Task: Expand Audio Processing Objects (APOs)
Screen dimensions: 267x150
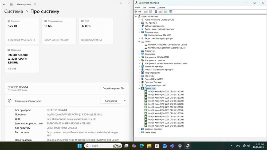Action: 139,20
